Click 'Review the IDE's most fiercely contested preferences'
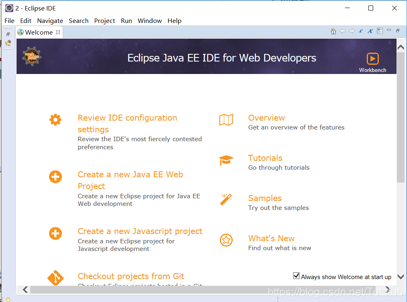Viewport: 407px width, 302px height. tap(140, 143)
